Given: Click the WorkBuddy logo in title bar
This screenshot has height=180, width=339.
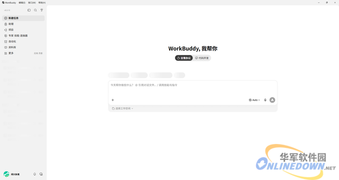Looking at the screenshot, I should (3, 3).
